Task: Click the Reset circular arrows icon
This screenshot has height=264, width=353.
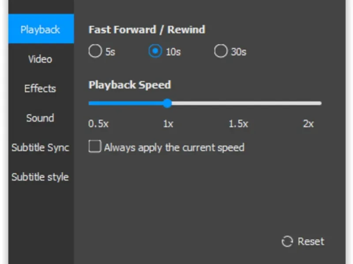Action: (287, 242)
